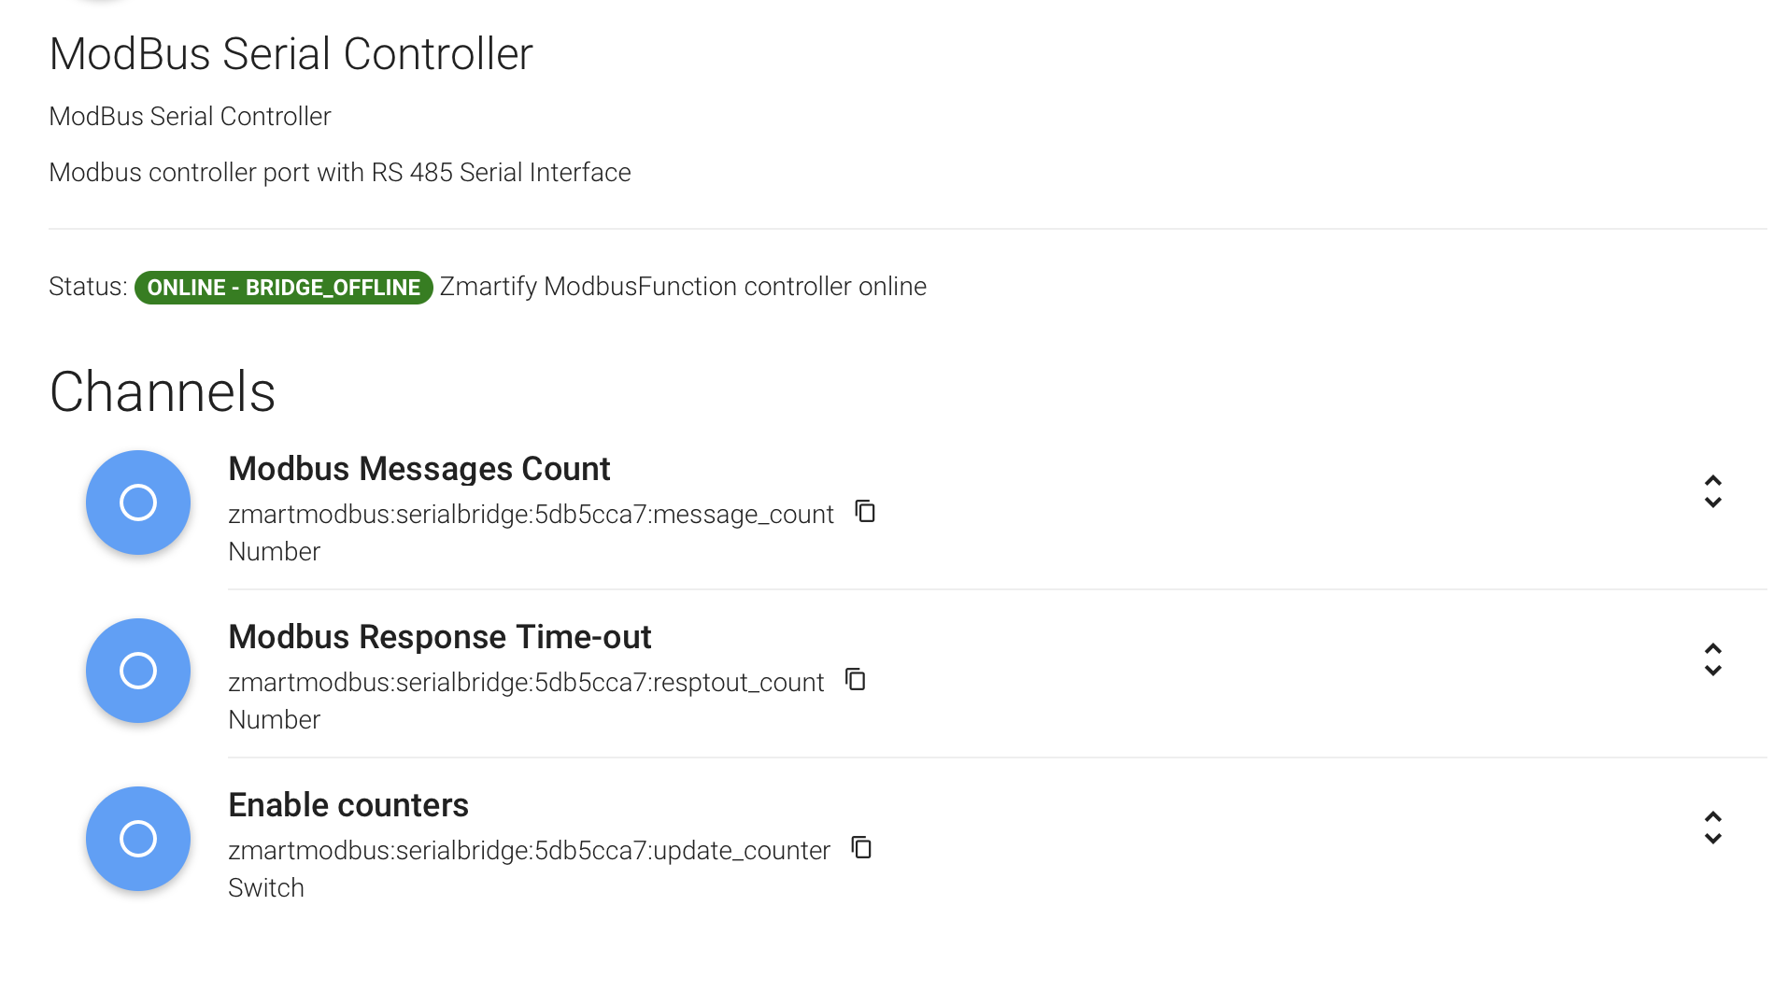Screen dimensions: 1773x1005
Task: Click the serialbridge resptout_count UID text
Action: tap(526, 683)
